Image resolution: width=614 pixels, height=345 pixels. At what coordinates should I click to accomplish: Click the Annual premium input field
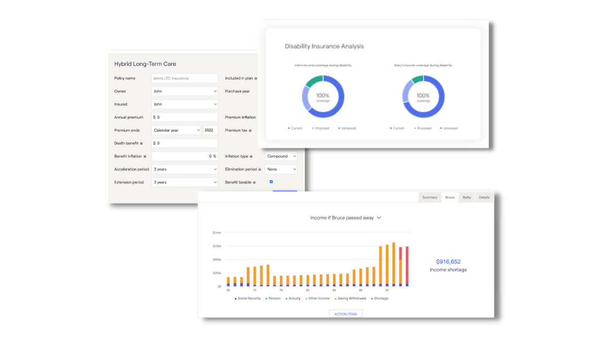coord(184,117)
